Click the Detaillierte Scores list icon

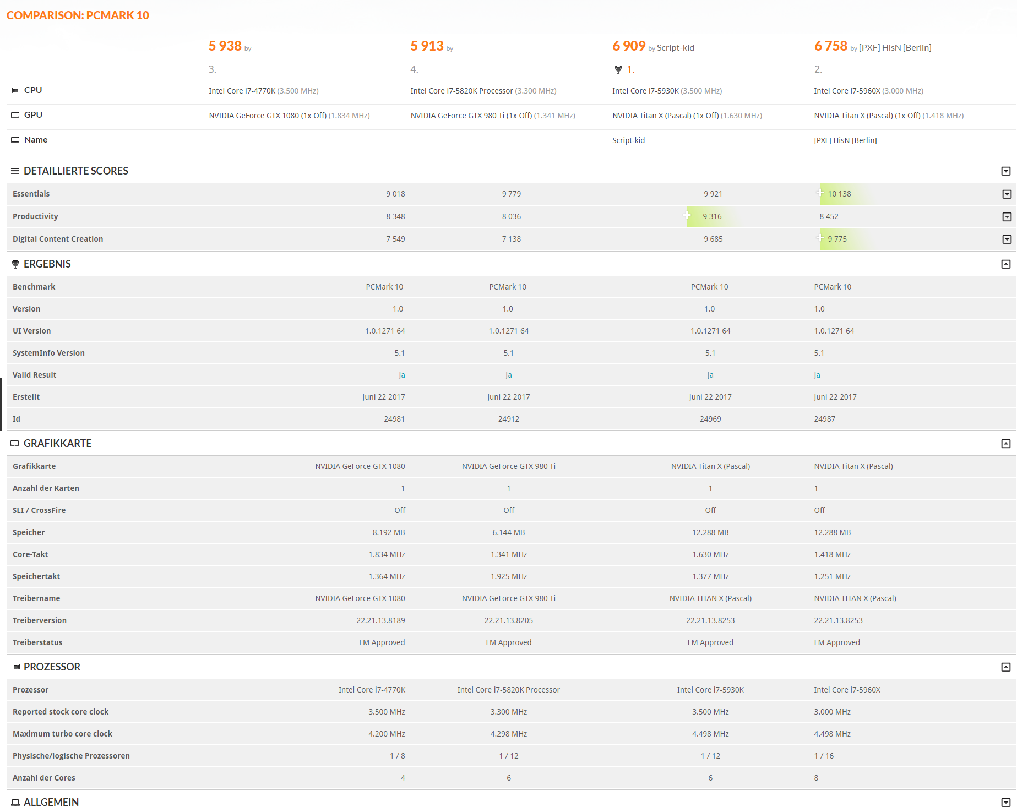coord(15,171)
